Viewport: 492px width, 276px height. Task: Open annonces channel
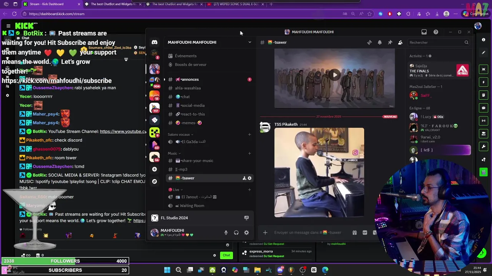[209, 79]
